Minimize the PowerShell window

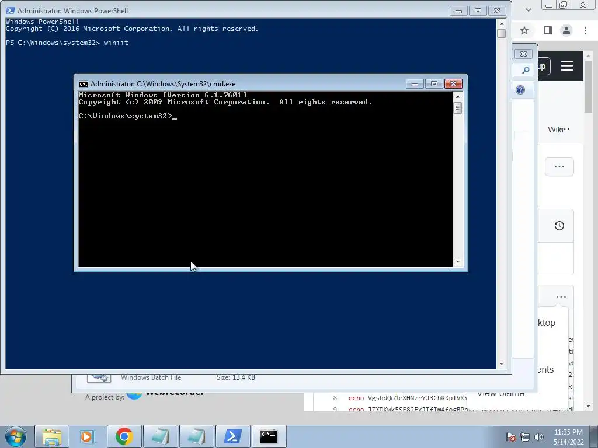(x=458, y=11)
